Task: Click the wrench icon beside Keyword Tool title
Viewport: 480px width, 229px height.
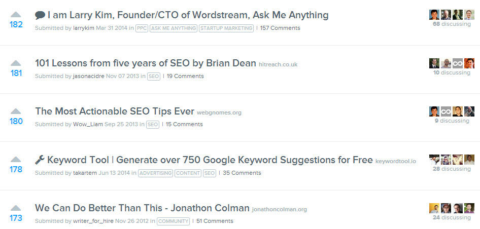Action: [40, 160]
